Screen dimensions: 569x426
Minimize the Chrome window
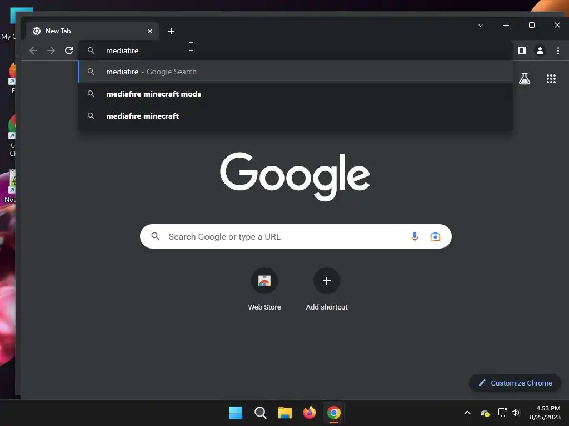[x=506, y=25]
